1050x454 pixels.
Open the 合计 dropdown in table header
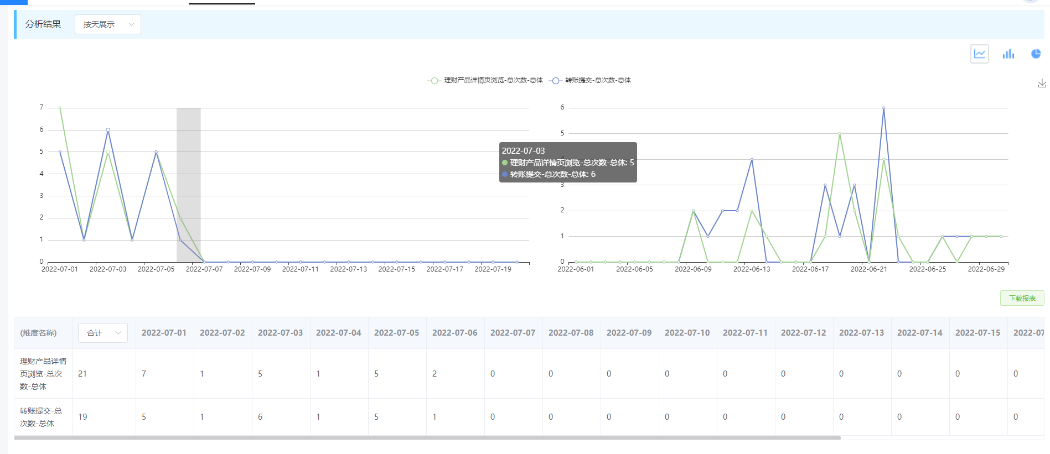[103, 333]
